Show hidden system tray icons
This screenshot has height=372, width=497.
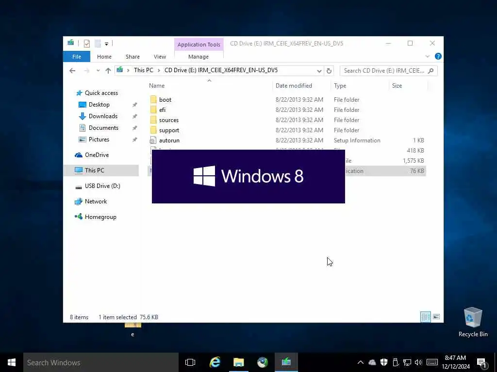[x=361, y=362]
